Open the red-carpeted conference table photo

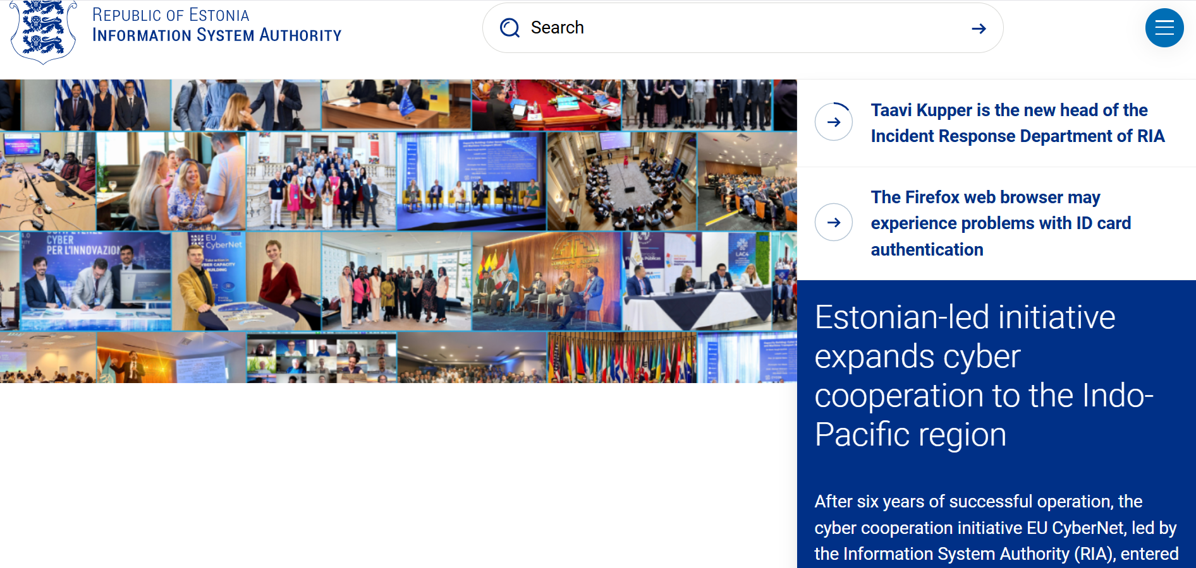(546, 105)
